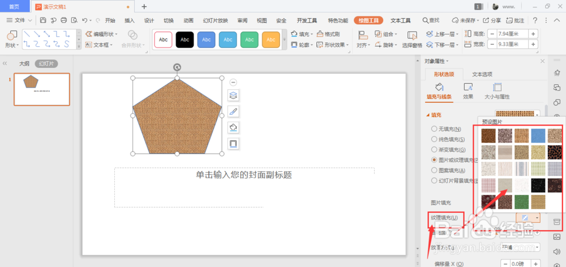Click the subtitle placeholder 单击输入您的封面副标题
Viewport: 566px width, 267px height.
(x=243, y=175)
